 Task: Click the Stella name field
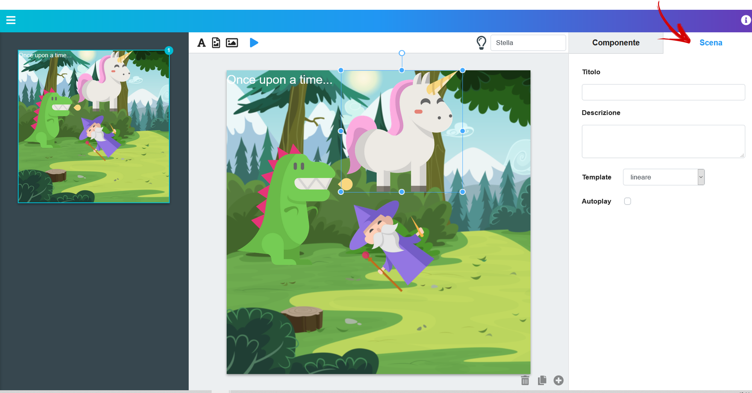pyautogui.click(x=528, y=43)
